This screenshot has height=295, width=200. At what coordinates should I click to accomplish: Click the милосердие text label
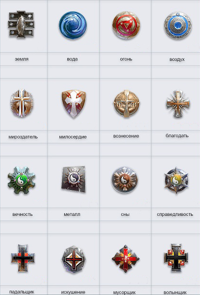pos(73,137)
